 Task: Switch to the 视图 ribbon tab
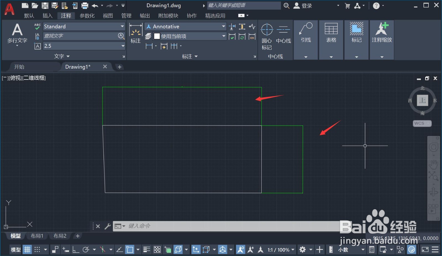click(108, 16)
